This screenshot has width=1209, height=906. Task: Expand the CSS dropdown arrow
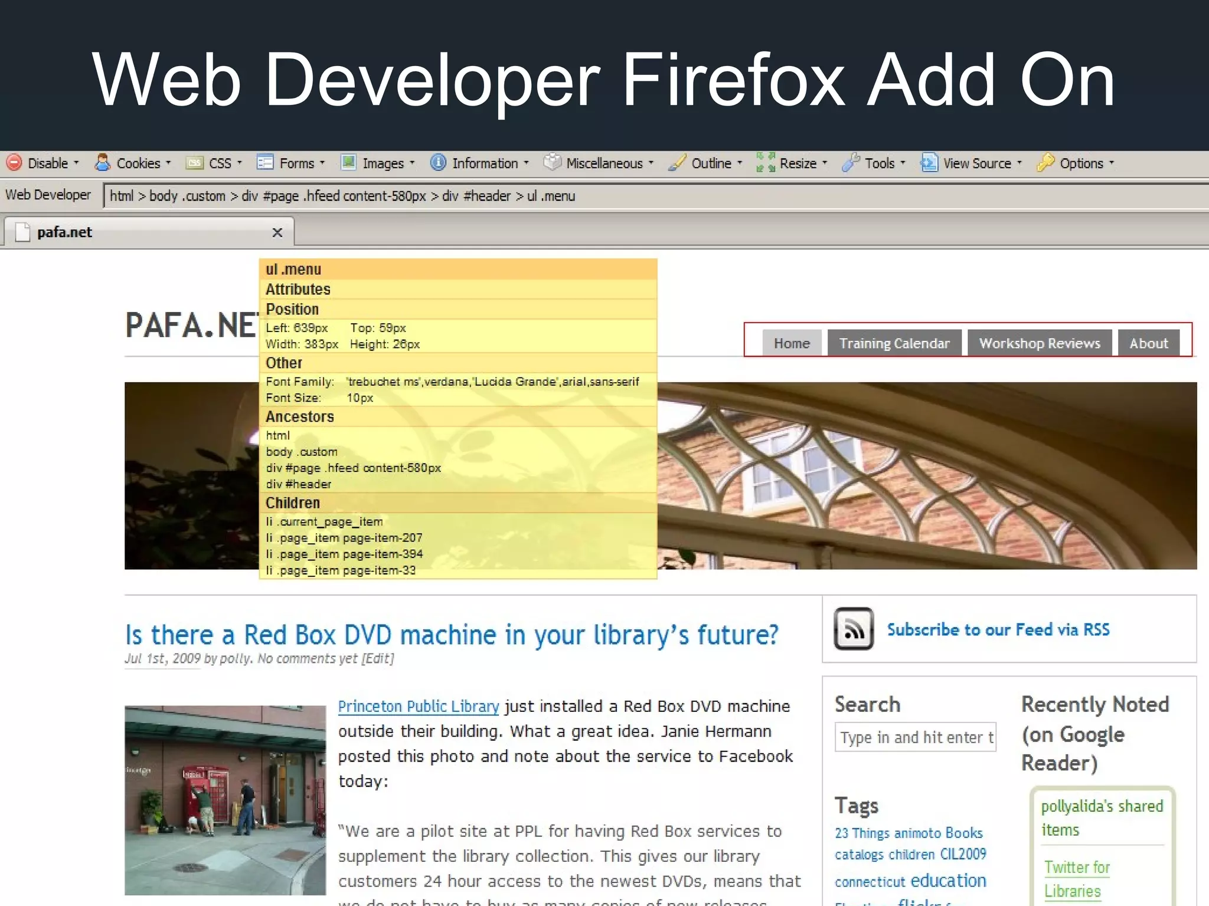tap(239, 163)
